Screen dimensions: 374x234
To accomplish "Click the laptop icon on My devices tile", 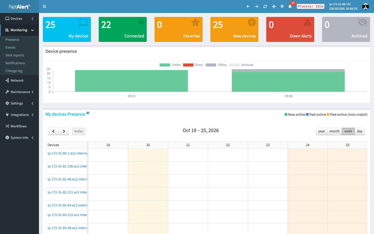I will [x=83, y=22].
